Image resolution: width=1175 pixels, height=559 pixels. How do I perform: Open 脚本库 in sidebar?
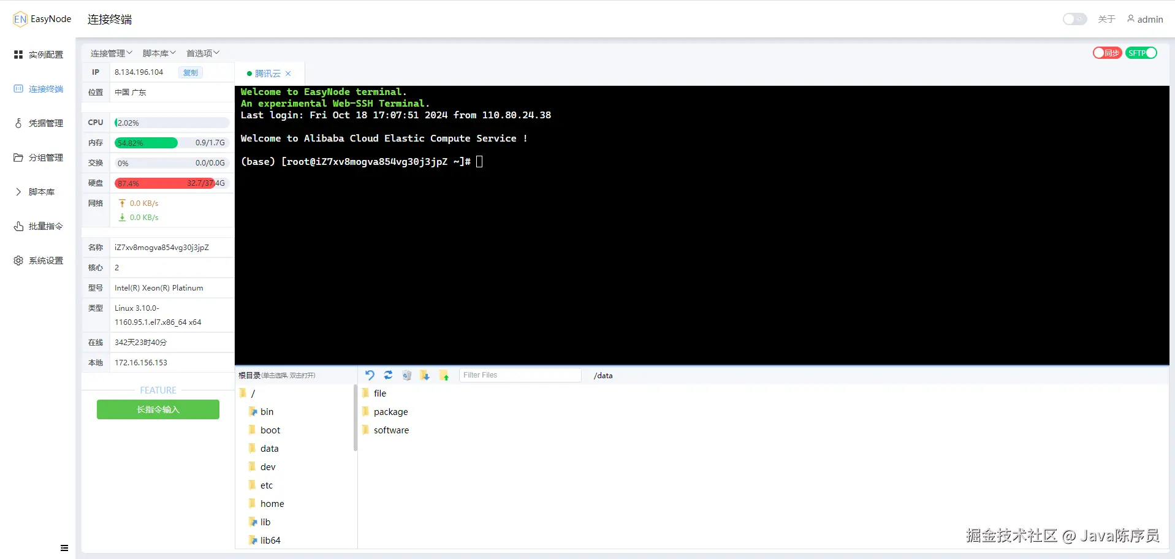click(35, 192)
